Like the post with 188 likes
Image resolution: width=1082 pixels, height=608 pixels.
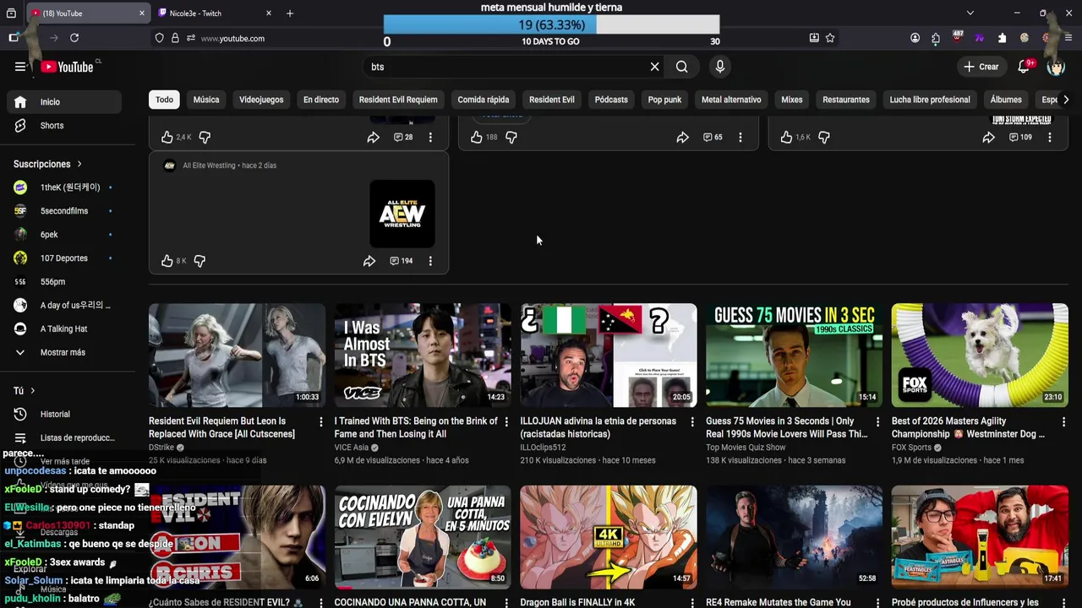[477, 137]
